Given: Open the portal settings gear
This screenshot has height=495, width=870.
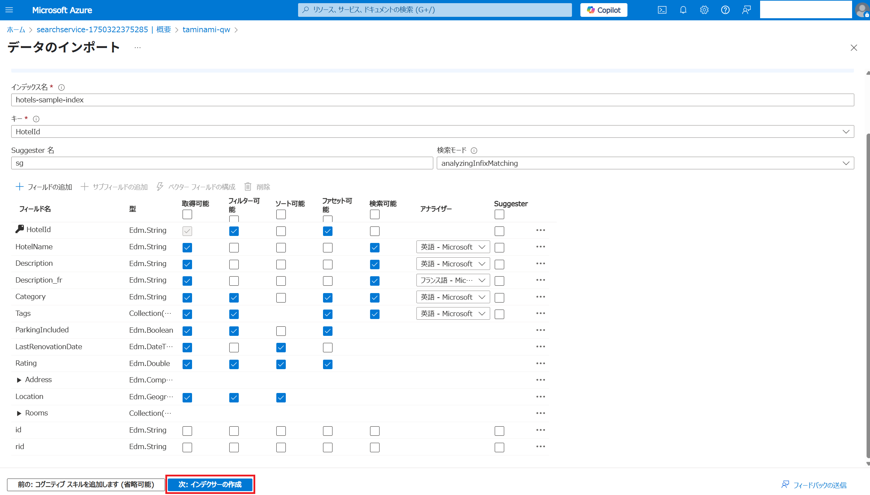Looking at the screenshot, I should pyautogui.click(x=704, y=10).
